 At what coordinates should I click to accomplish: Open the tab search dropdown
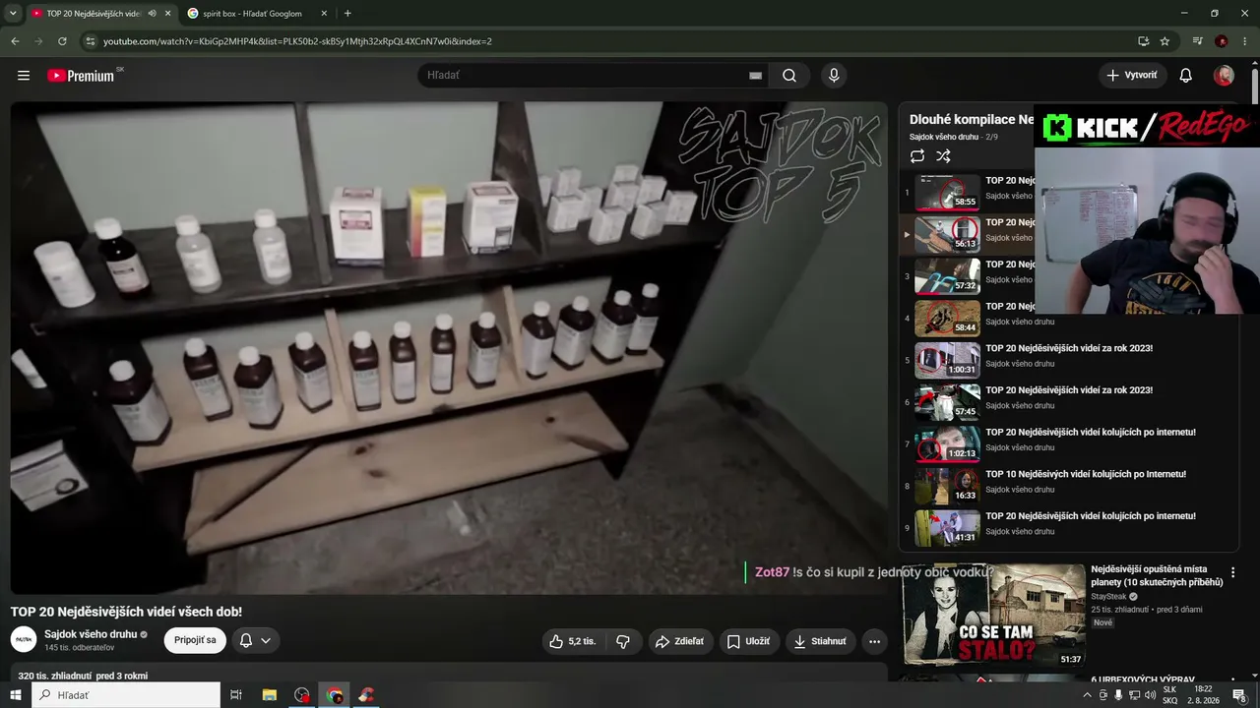13,14
